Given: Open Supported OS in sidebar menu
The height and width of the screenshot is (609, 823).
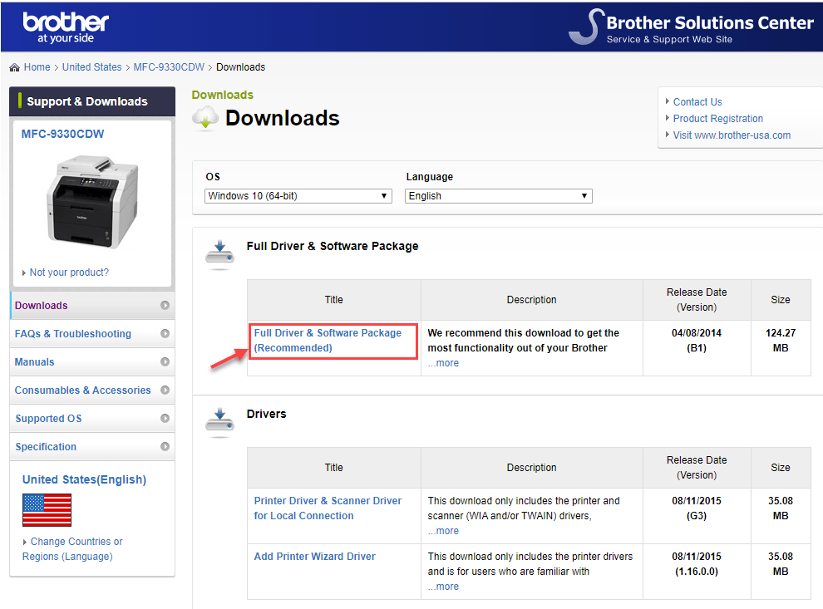Looking at the screenshot, I should [x=48, y=419].
